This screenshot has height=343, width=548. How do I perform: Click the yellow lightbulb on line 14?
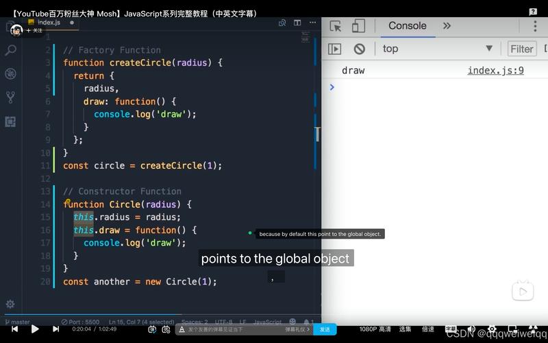click(68, 202)
